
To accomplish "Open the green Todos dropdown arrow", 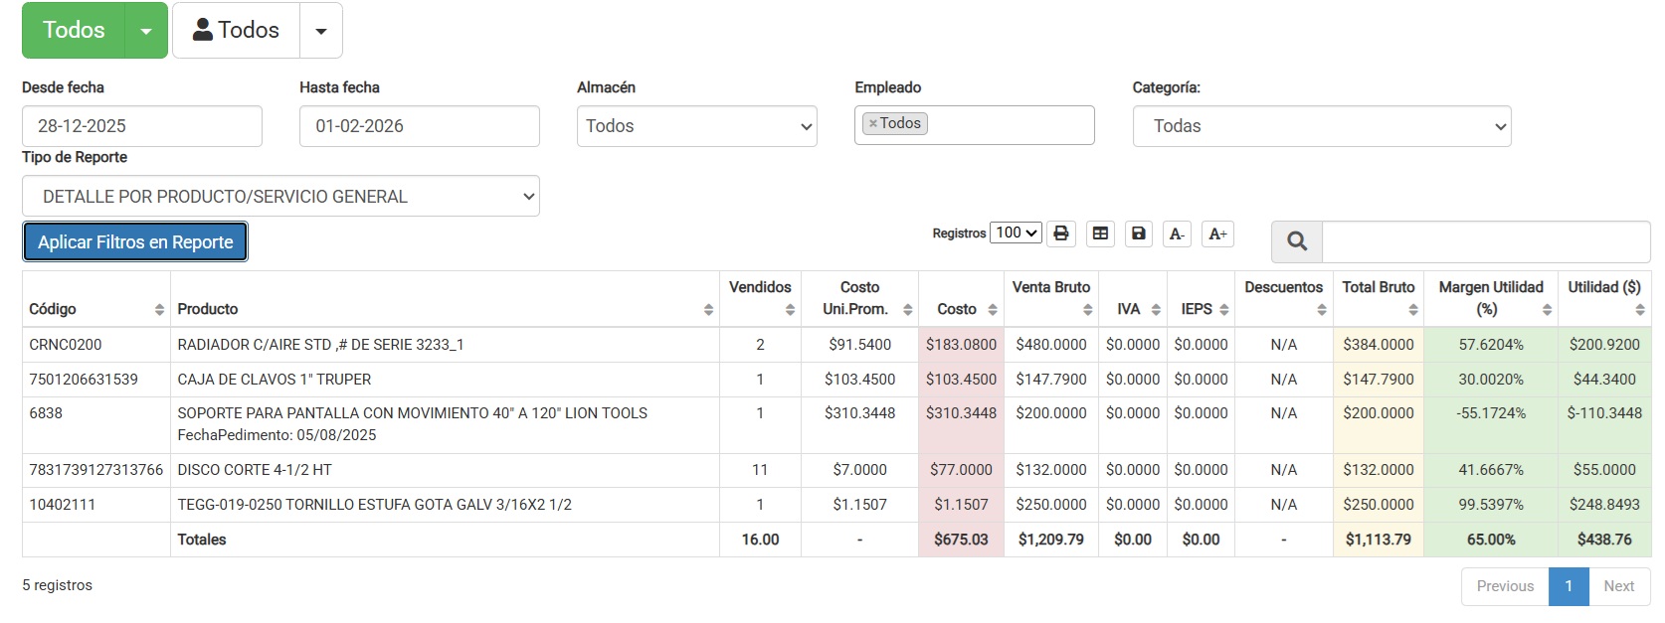I will coord(146,31).
